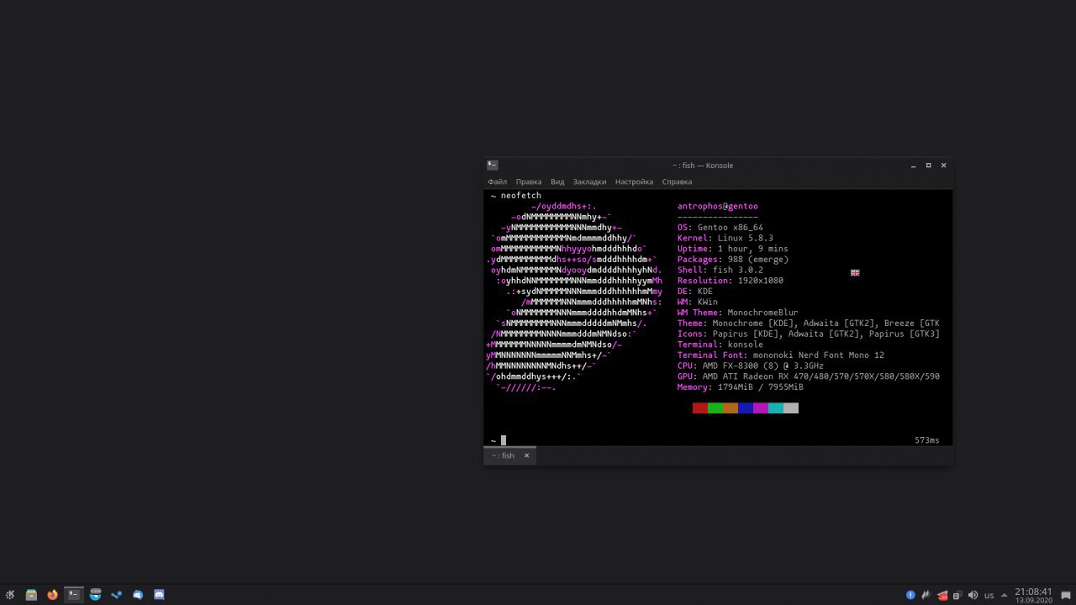Open the Вид menu in Konsole
The width and height of the screenshot is (1076, 605).
click(557, 181)
